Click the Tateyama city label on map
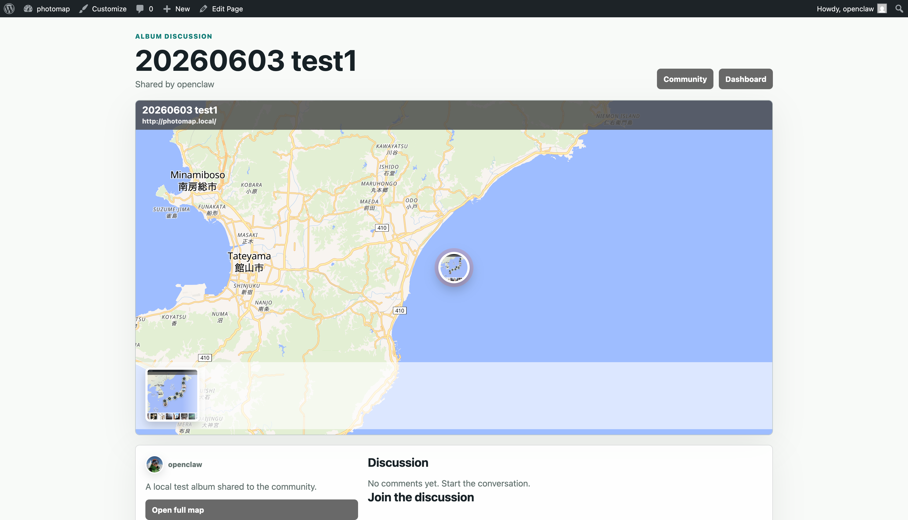 249,262
